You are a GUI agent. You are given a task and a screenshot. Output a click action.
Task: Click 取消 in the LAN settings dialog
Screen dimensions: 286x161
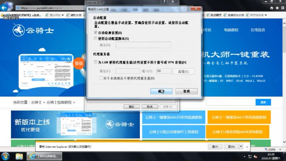pyautogui.click(x=186, y=91)
